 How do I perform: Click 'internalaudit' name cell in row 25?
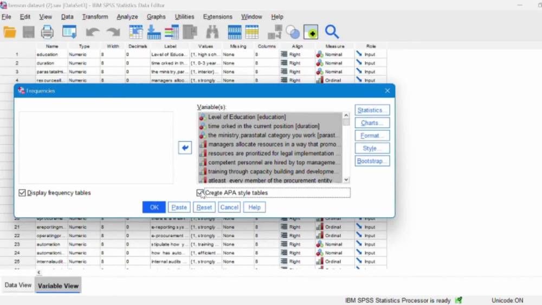pyautogui.click(x=52, y=262)
